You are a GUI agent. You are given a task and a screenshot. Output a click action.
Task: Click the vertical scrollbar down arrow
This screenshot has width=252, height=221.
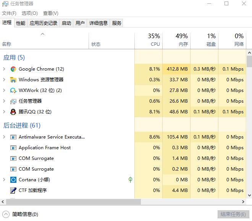pyautogui.click(x=249, y=195)
